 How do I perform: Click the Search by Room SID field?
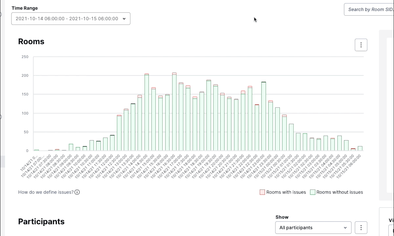click(x=369, y=10)
